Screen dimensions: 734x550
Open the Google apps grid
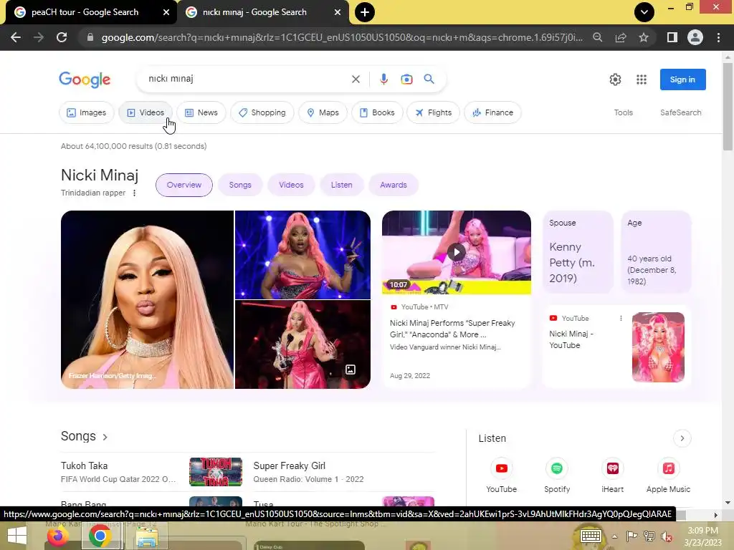642,79
